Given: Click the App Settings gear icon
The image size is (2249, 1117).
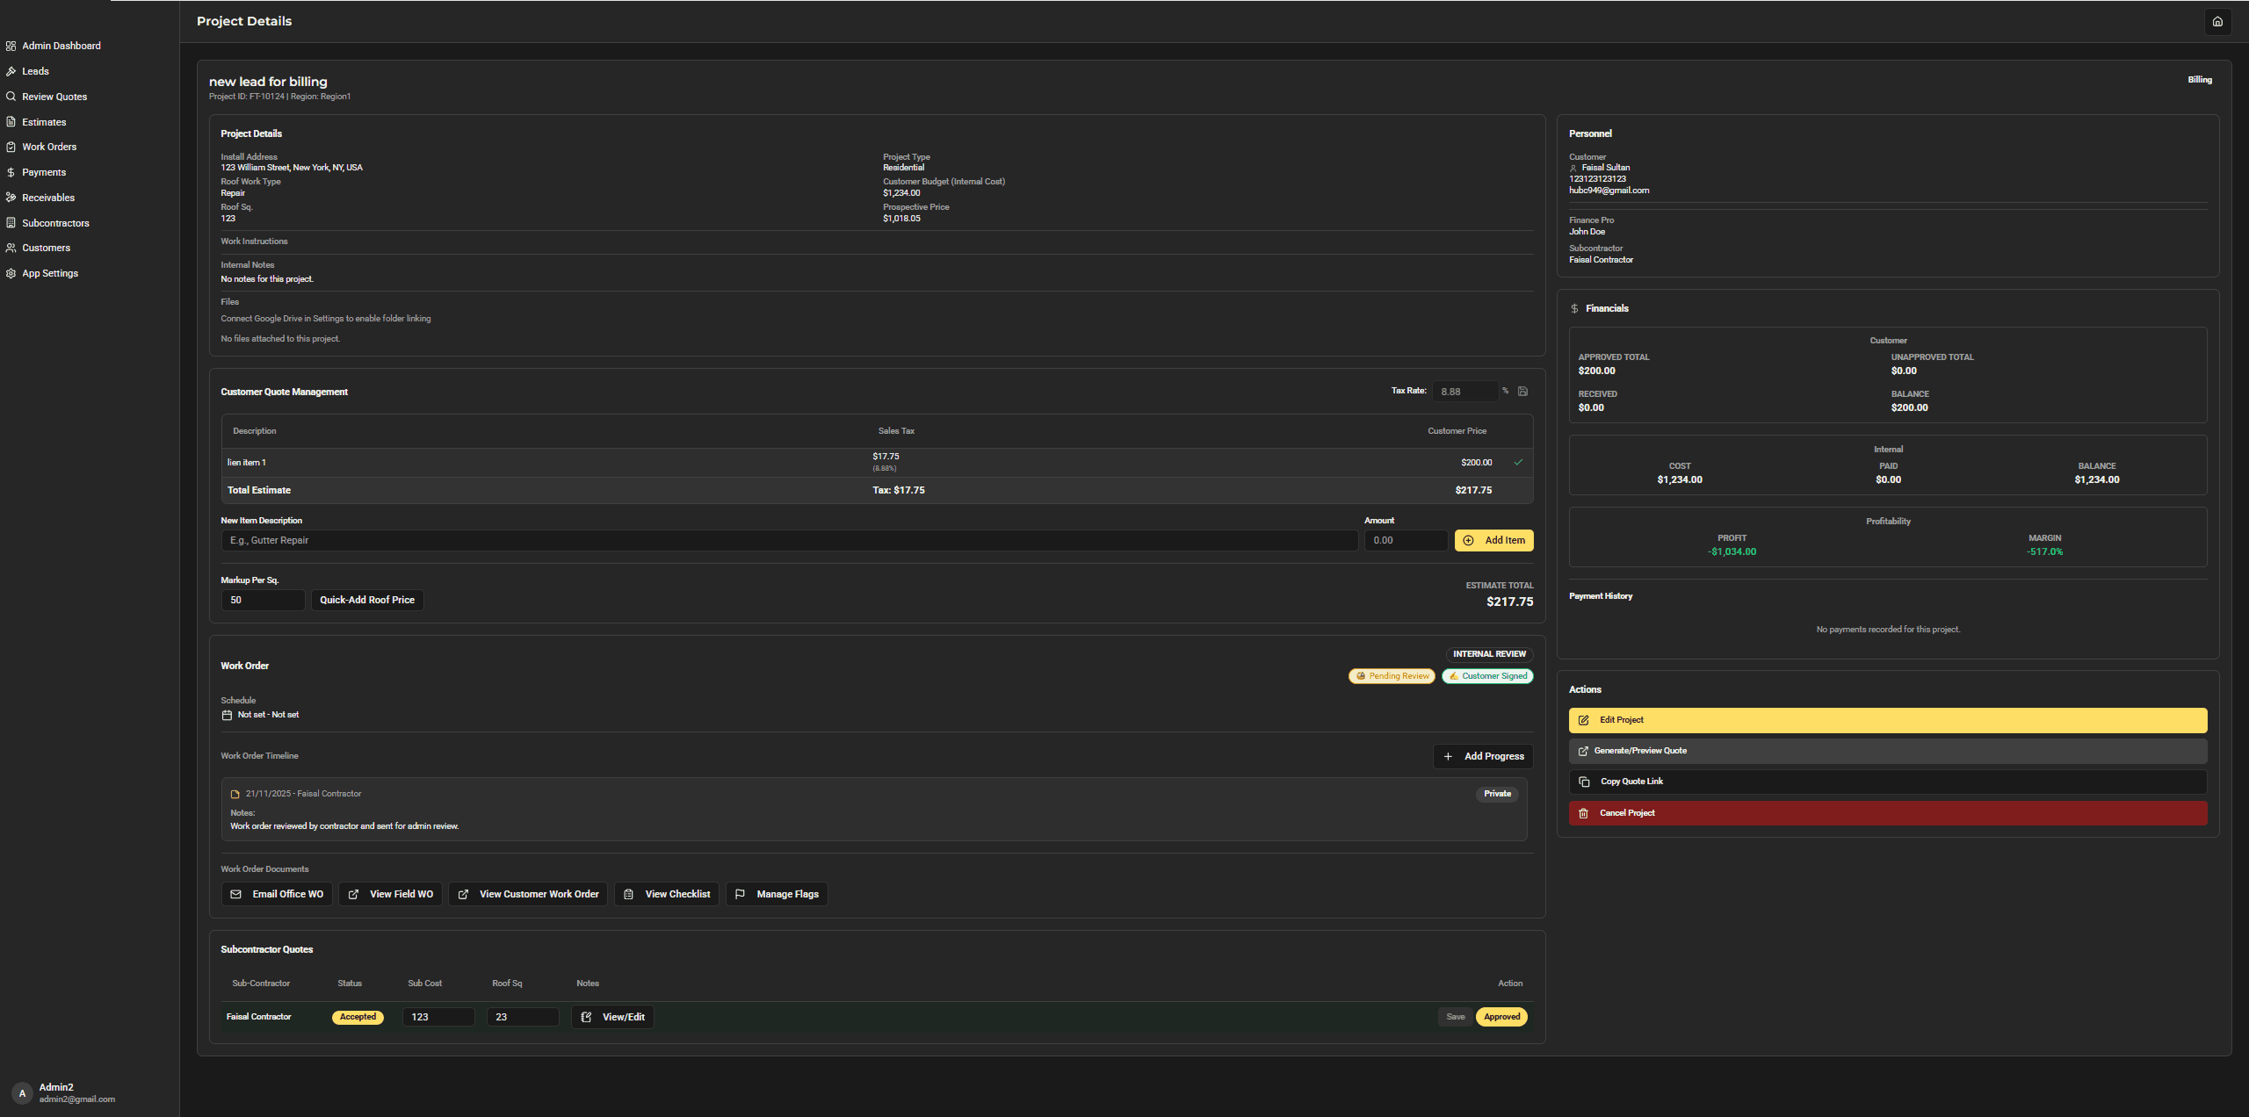Looking at the screenshot, I should (11, 273).
